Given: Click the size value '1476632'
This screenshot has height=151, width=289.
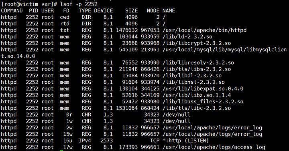Looking at the screenshot, I should [127, 30].
